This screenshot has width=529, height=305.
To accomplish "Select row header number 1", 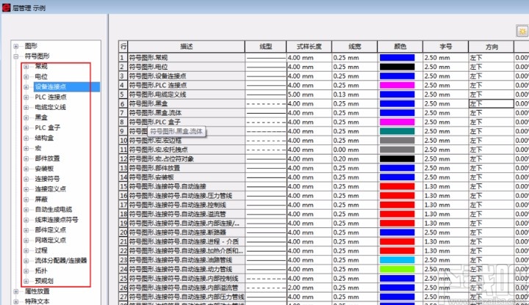I will (x=123, y=58).
